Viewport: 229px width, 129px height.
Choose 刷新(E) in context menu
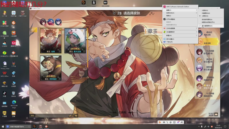coord(180,16)
